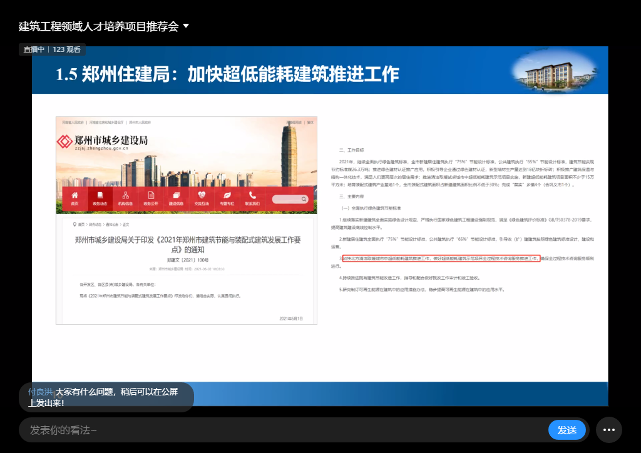Send the comment with 发送 button
Viewport: 641px width, 453px height.
(x=567, y=430)
